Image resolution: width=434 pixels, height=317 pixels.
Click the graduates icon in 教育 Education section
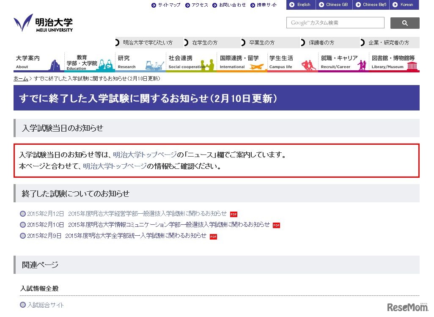coord(105,63)
